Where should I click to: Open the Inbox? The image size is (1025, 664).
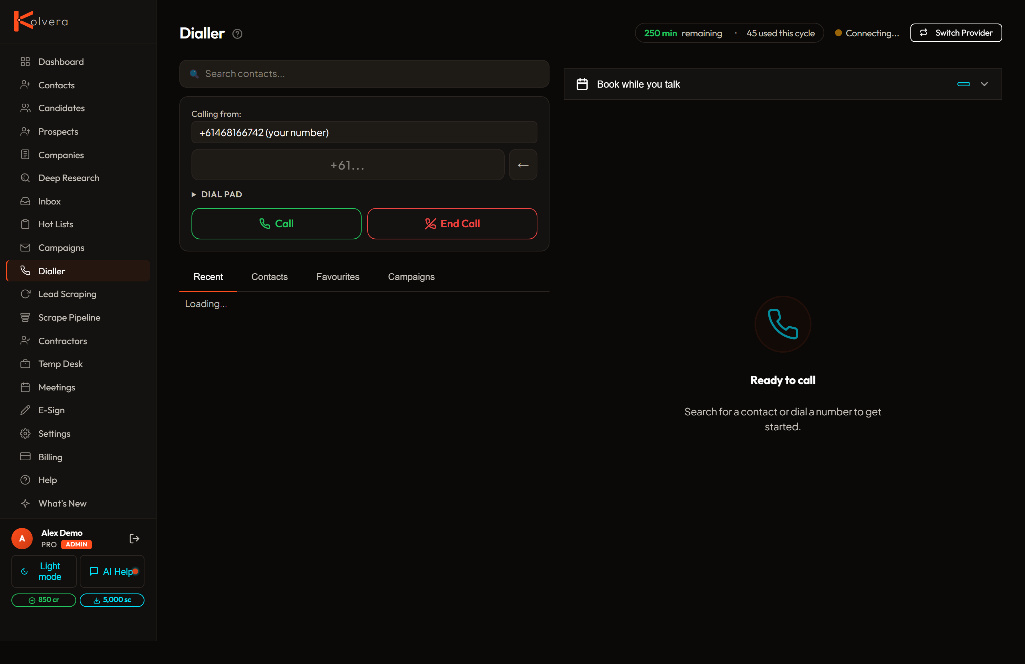pyautogui.click(x=78, y=201)
